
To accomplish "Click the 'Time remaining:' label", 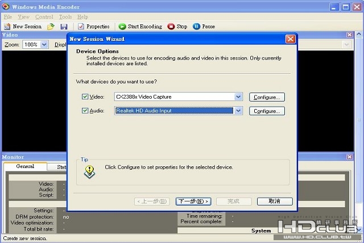I will 204,216.
